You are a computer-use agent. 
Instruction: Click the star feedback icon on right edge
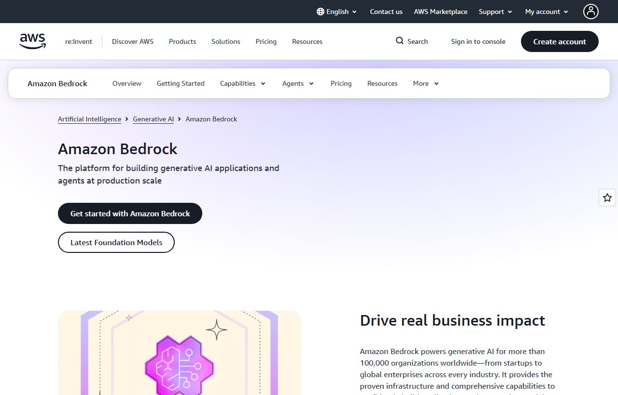coord(607,197)
